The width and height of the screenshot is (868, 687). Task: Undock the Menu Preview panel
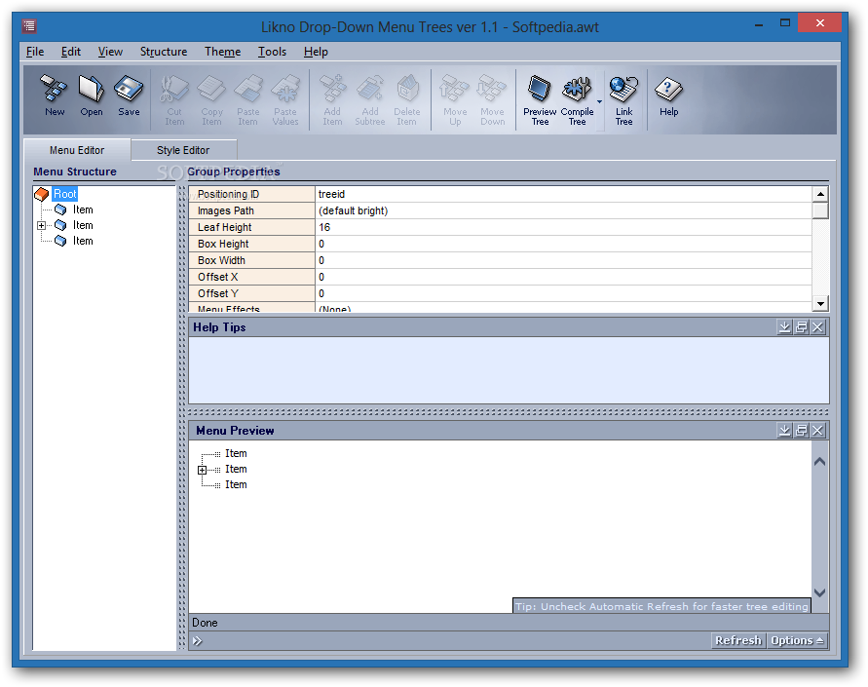pos(801,430)
